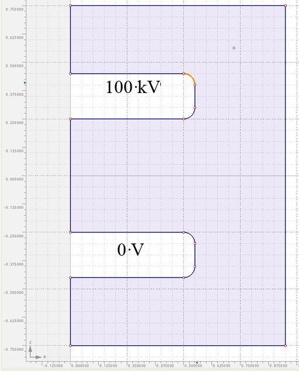Select node at R=0.5, Z=-0.25 on lower electrode

click(x=184, y=232)
